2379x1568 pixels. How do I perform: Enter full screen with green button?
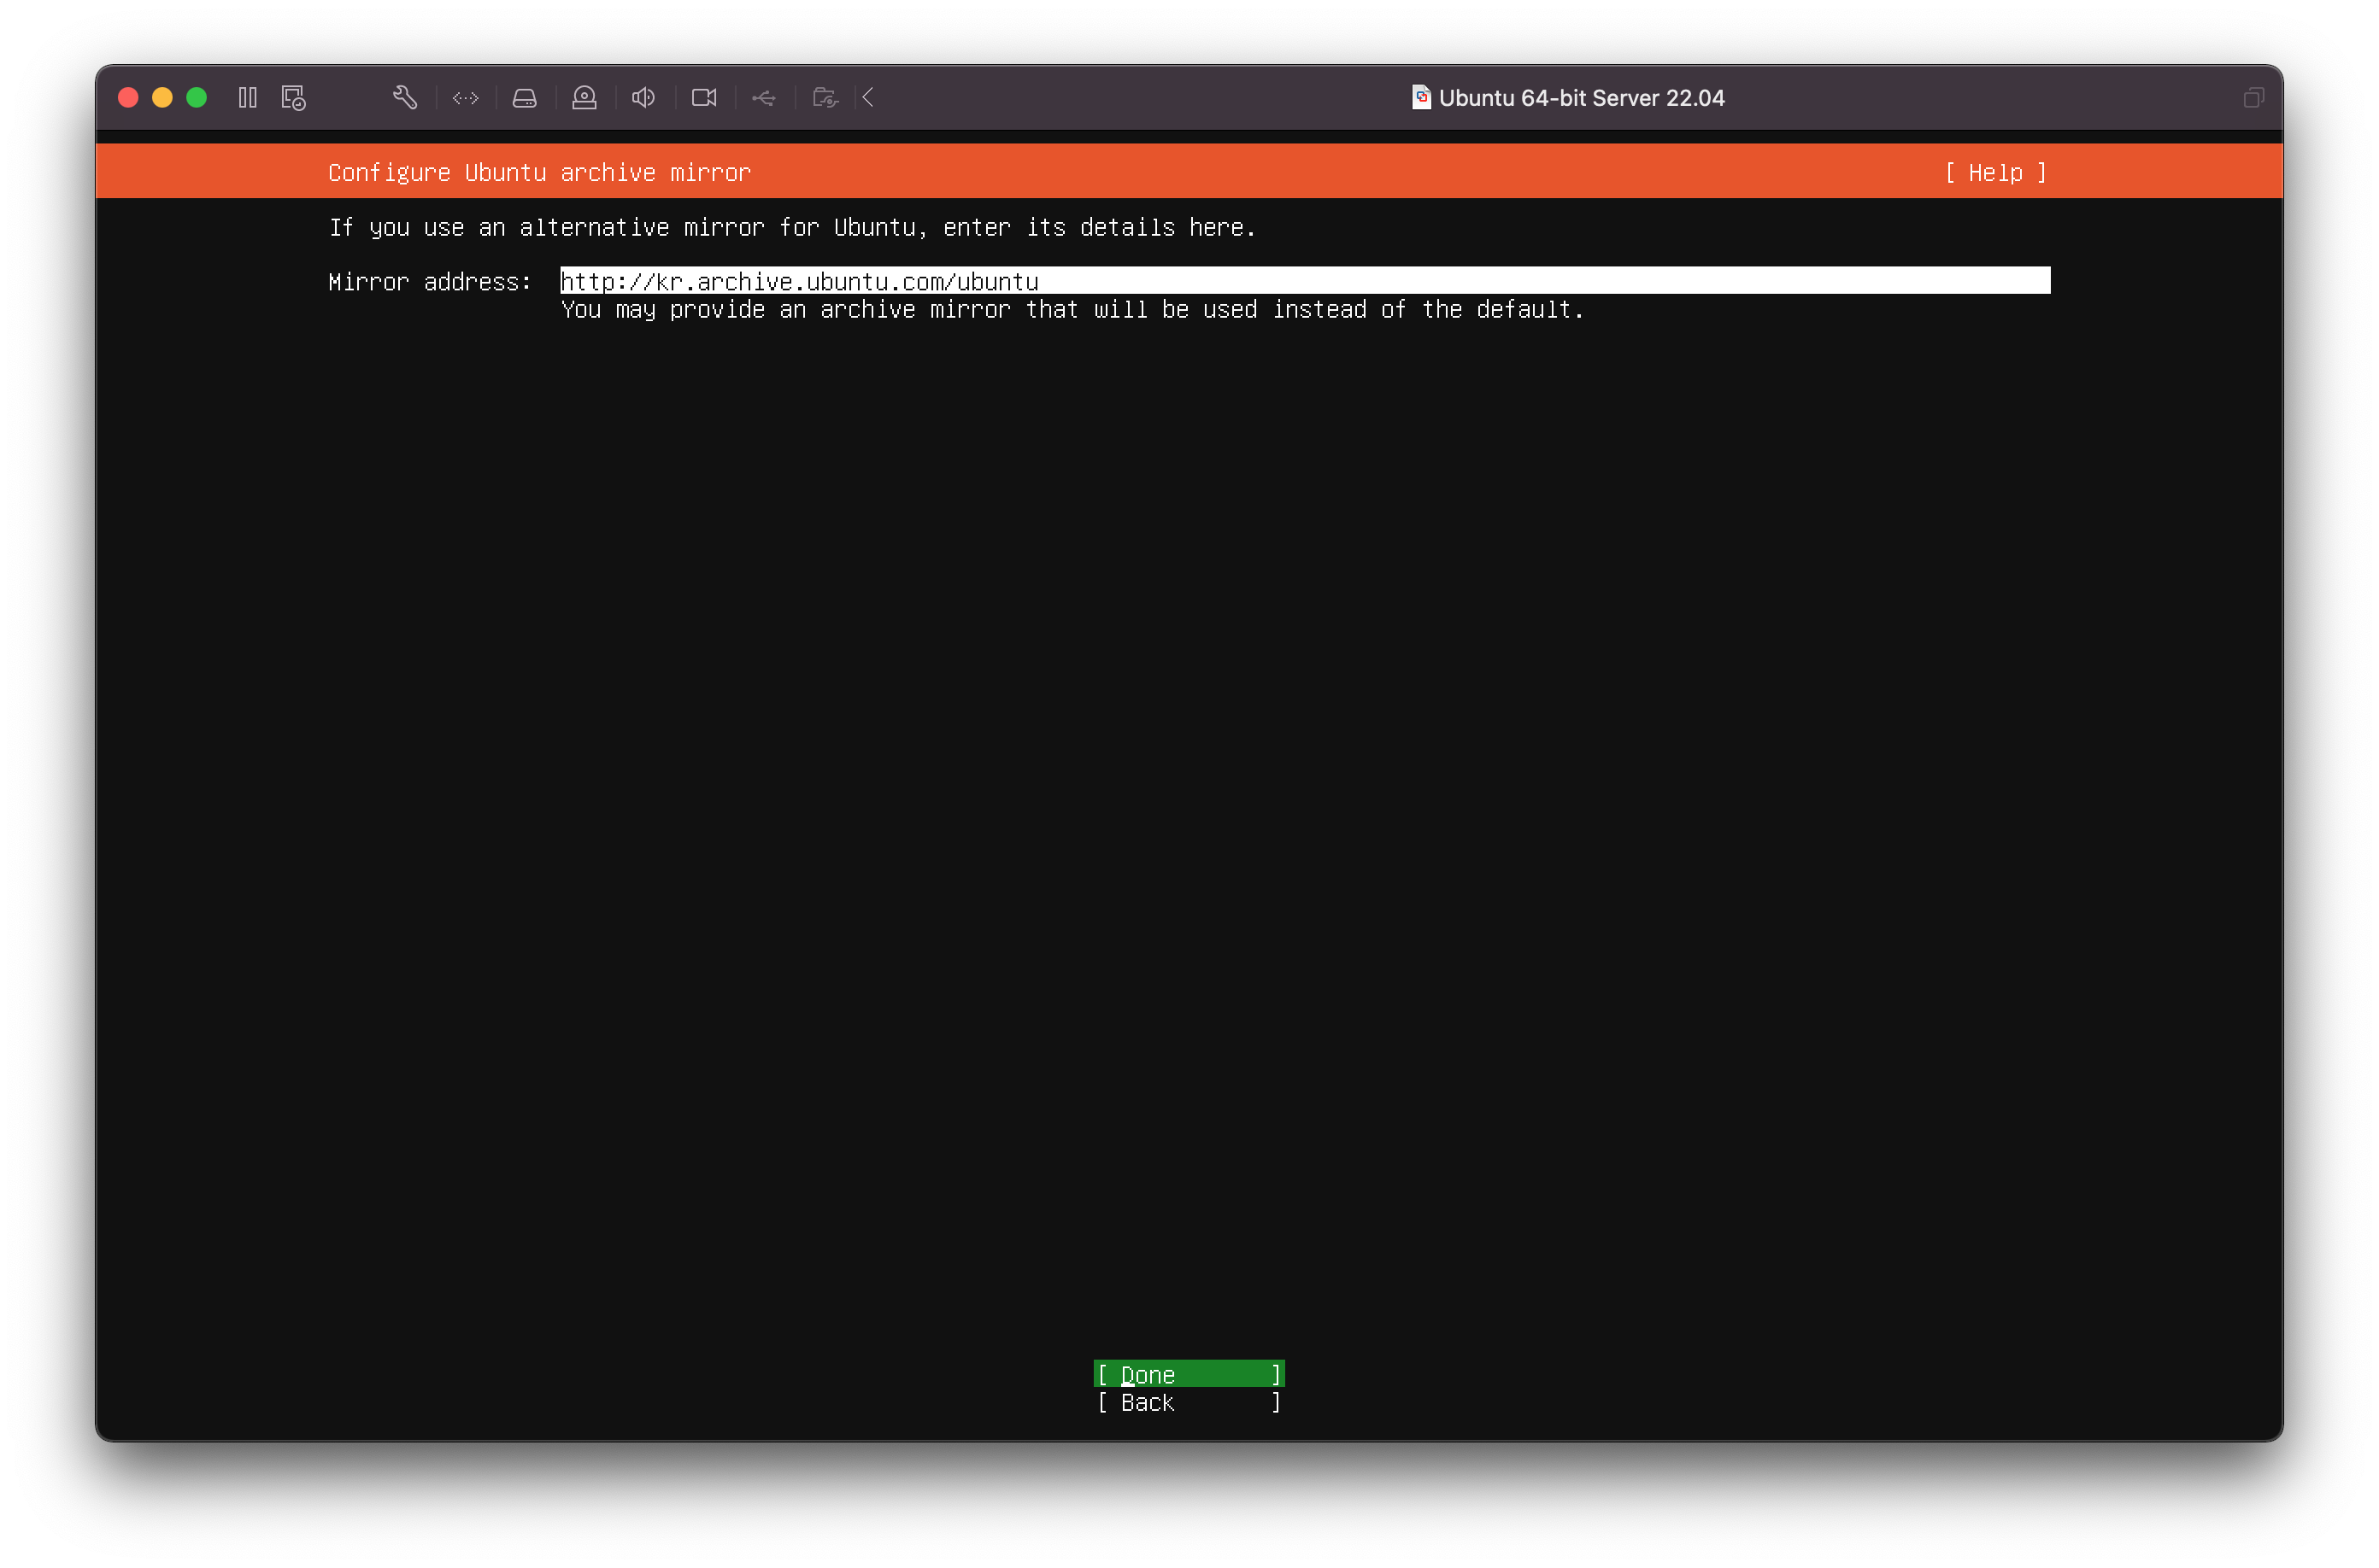(196, 97)
